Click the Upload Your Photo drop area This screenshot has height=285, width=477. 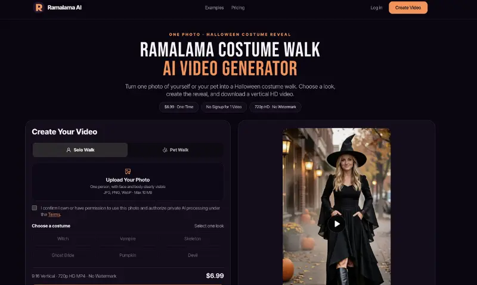click(128, 182)
